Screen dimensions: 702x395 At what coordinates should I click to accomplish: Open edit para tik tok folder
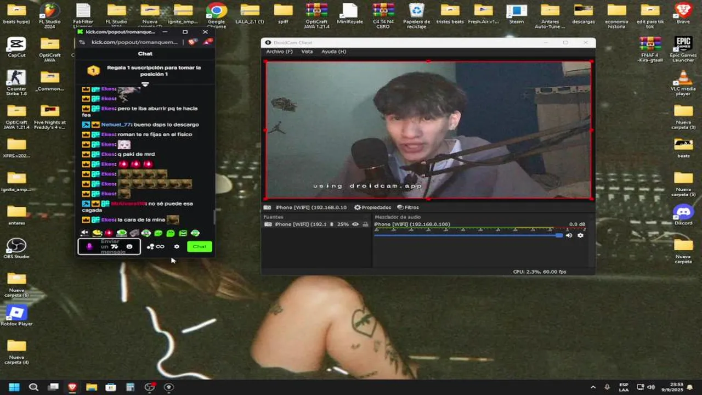pyautogui.click(x=650, y=15)
